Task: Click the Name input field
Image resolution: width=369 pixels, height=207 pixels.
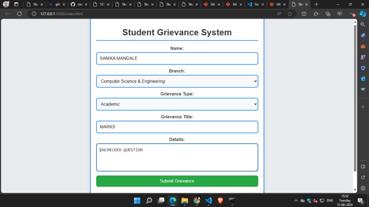Action: pyautogui.click(x=177, y=58)
